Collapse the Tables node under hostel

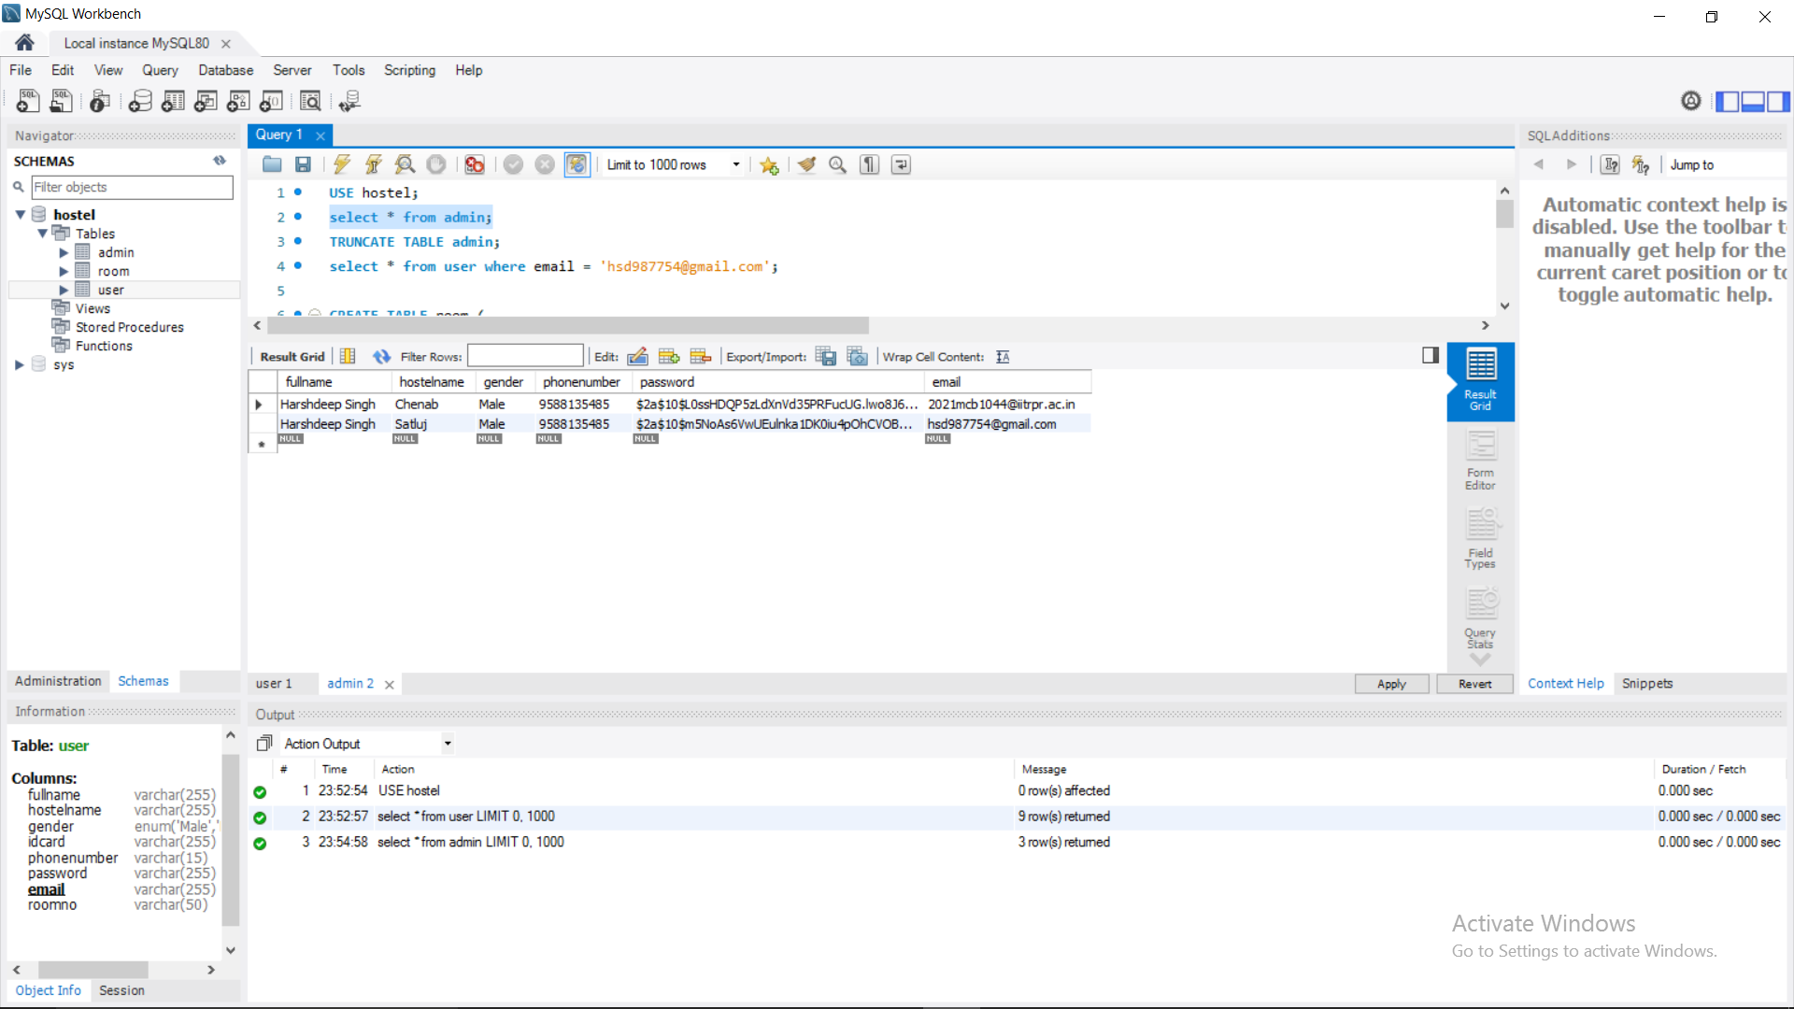click(42, 234)
